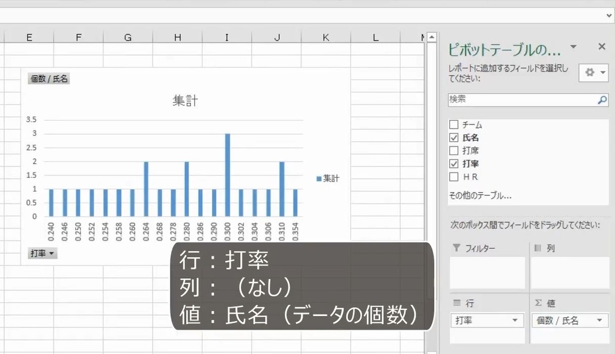Check the 打席 field checkbox

point(454,151)
